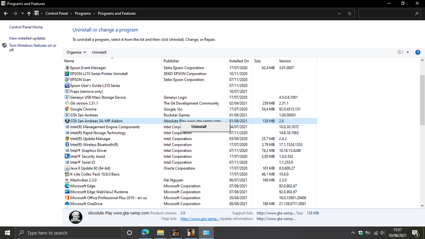Image resolution: width=425 pixels, height=239 pixels.
Task: Select Genesys USB Mass Storage Device icon
Action: tap(67, 97)
